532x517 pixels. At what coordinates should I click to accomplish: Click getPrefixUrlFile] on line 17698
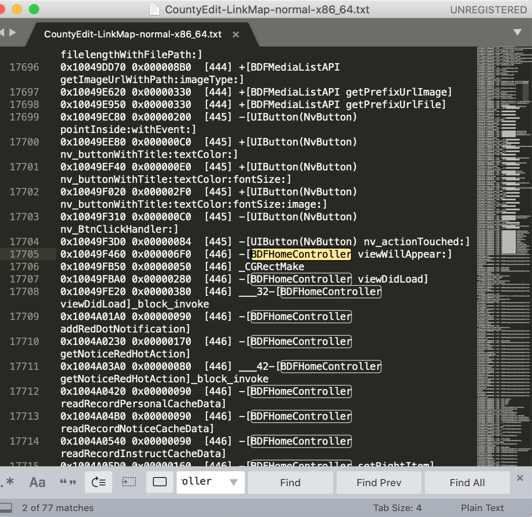(x=396, y=105)
